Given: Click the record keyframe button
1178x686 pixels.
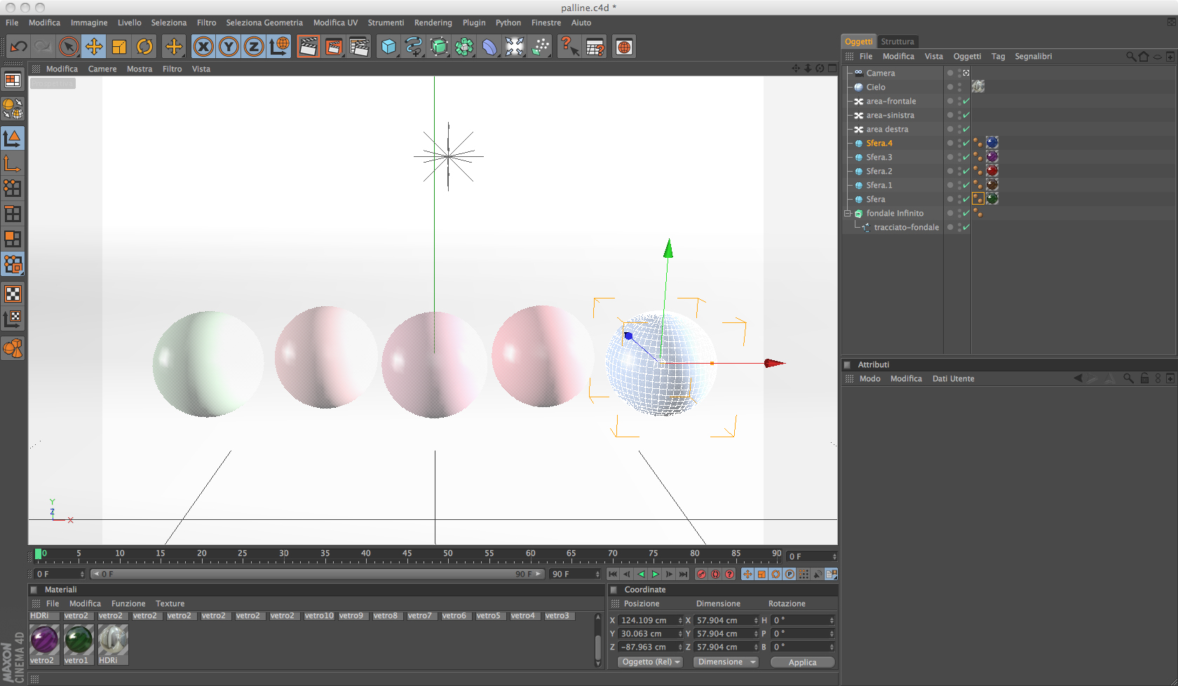Looking at the screenshot, I should tap(701, 574).
